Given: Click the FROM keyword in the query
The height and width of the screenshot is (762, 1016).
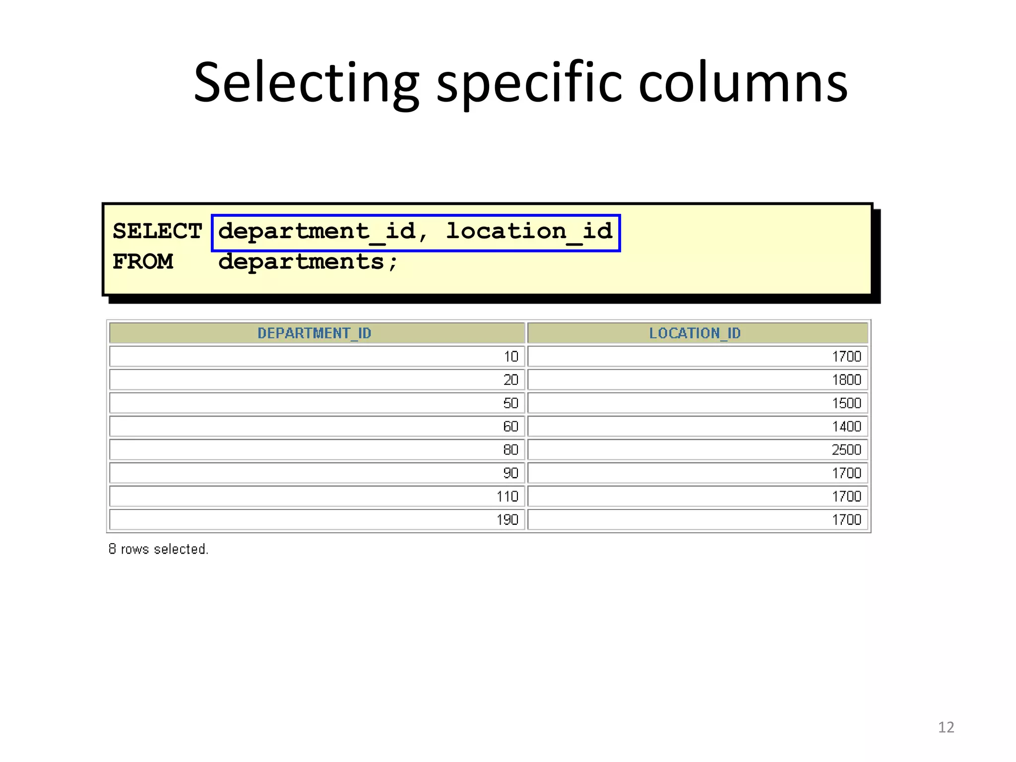Looking at the screenshot, I should [x=143, y=261].
